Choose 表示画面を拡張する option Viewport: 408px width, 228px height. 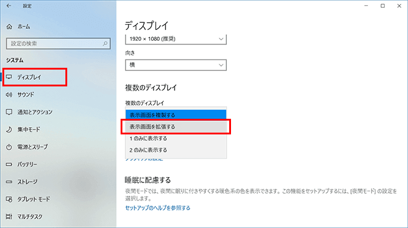176,127
